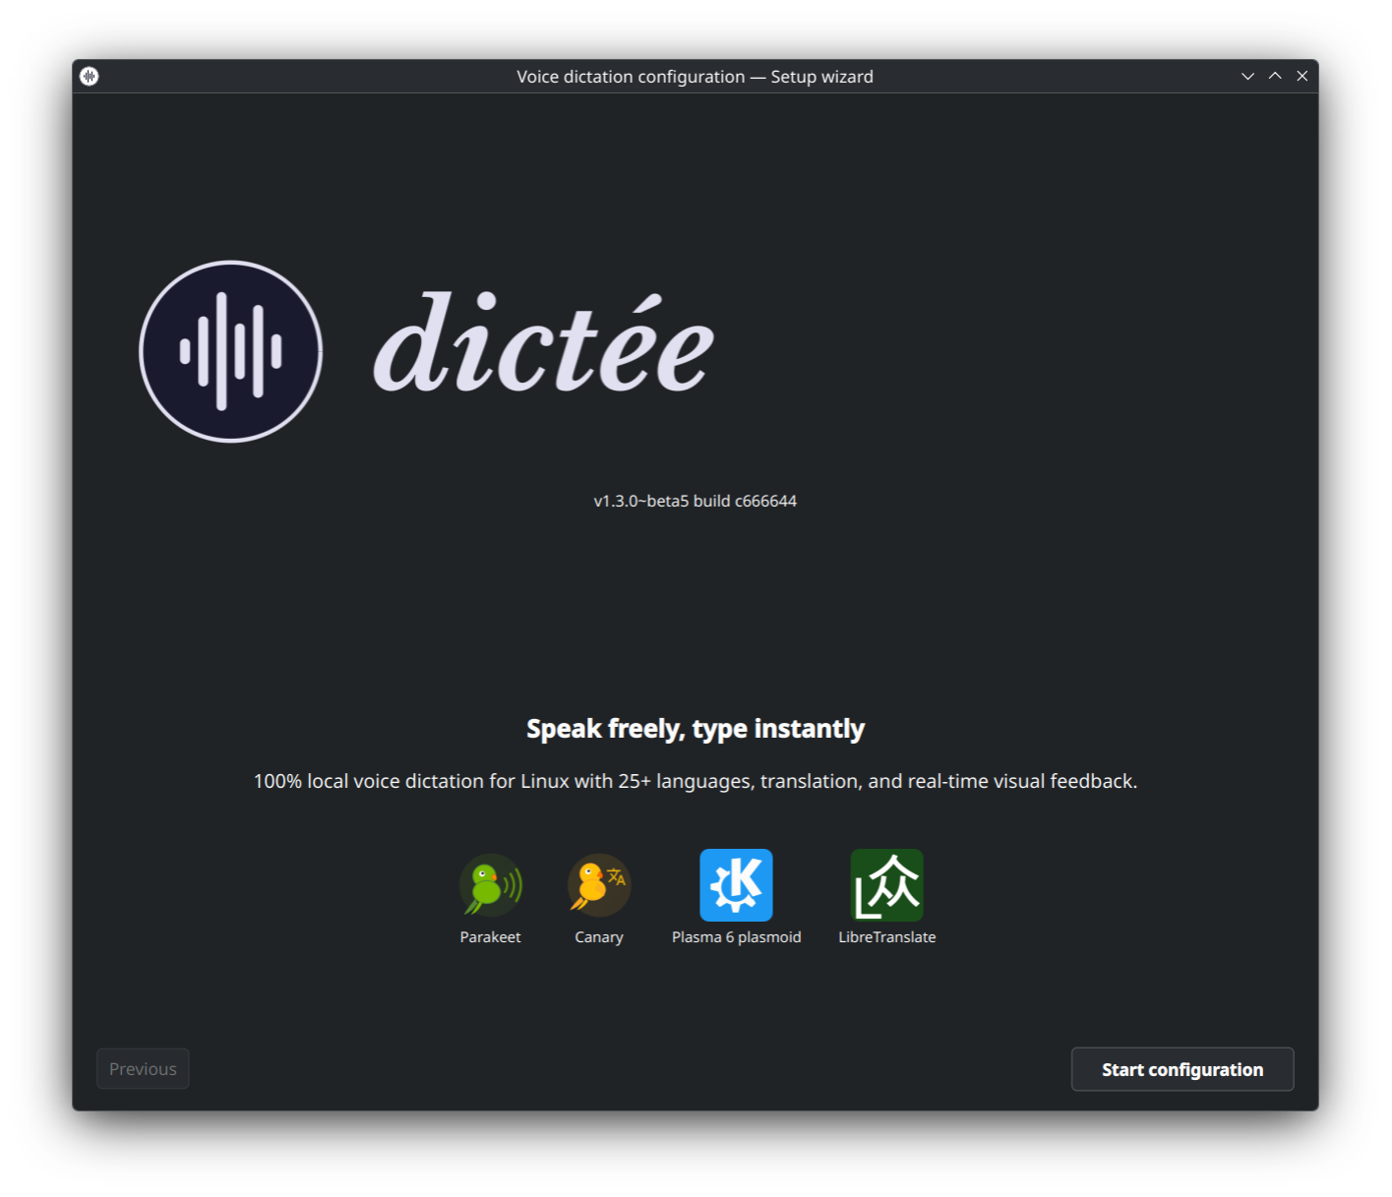Click the 'Parakeet' label
The image size is (1392, 1197).
click(491, 937)
